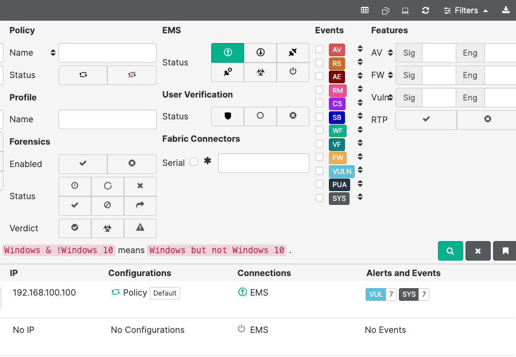Click the clear filters x button

pos(478,251)
